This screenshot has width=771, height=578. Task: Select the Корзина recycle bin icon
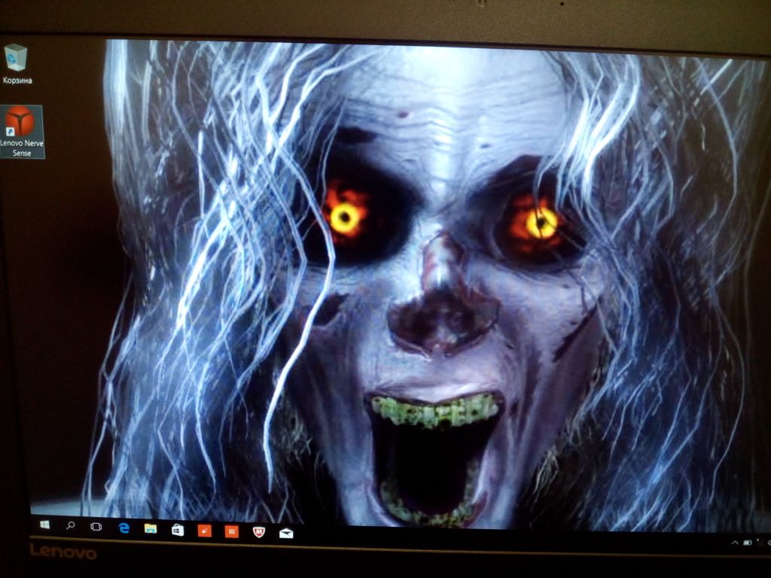tap(16, 58)
